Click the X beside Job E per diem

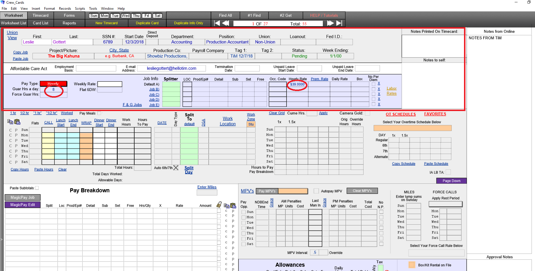[x=379, y=104]
